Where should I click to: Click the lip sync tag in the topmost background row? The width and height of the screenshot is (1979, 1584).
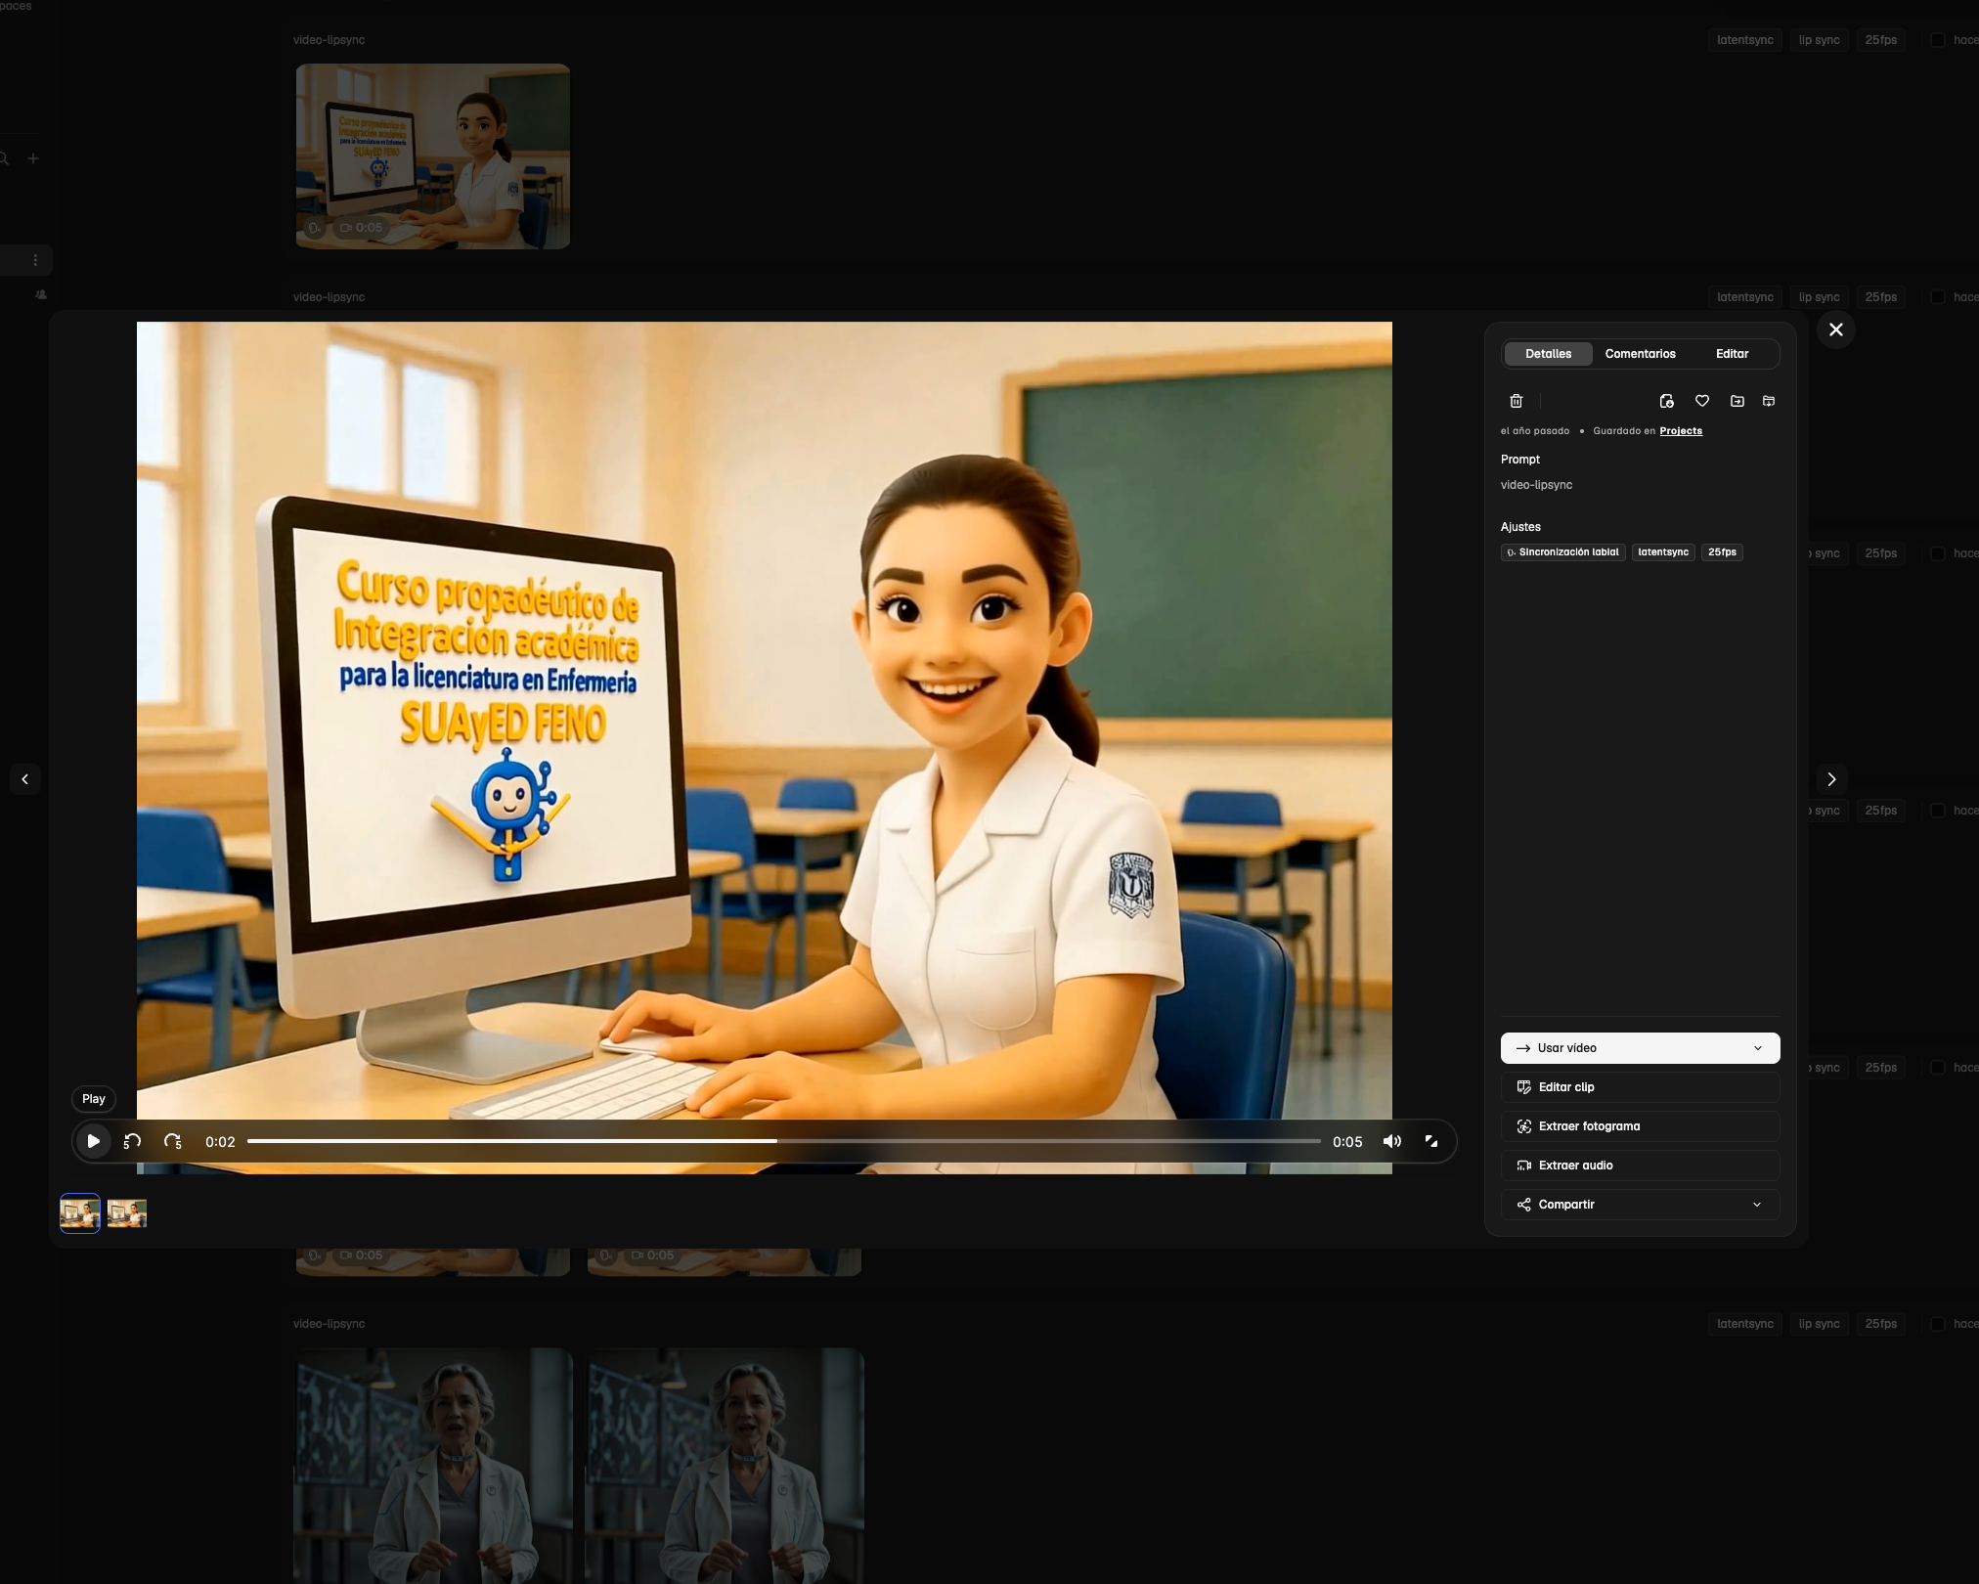(1820, 40)
